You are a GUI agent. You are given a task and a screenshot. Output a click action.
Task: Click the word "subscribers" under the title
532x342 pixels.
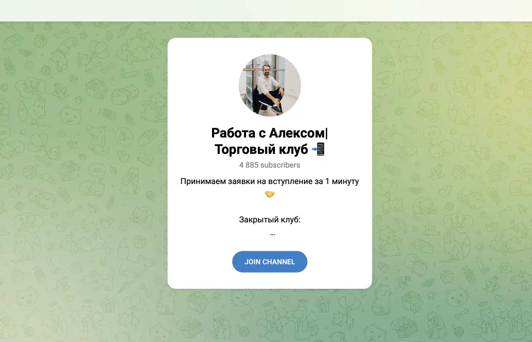tap(280, 165)
